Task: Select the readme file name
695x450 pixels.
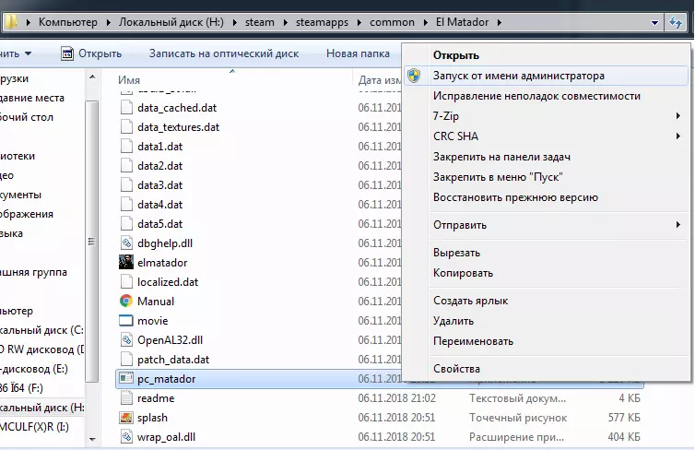Action: 156,398
